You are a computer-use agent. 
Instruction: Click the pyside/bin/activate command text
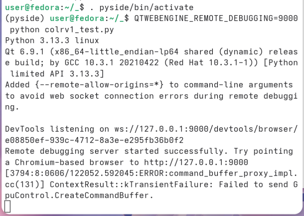tap(146, 7)
